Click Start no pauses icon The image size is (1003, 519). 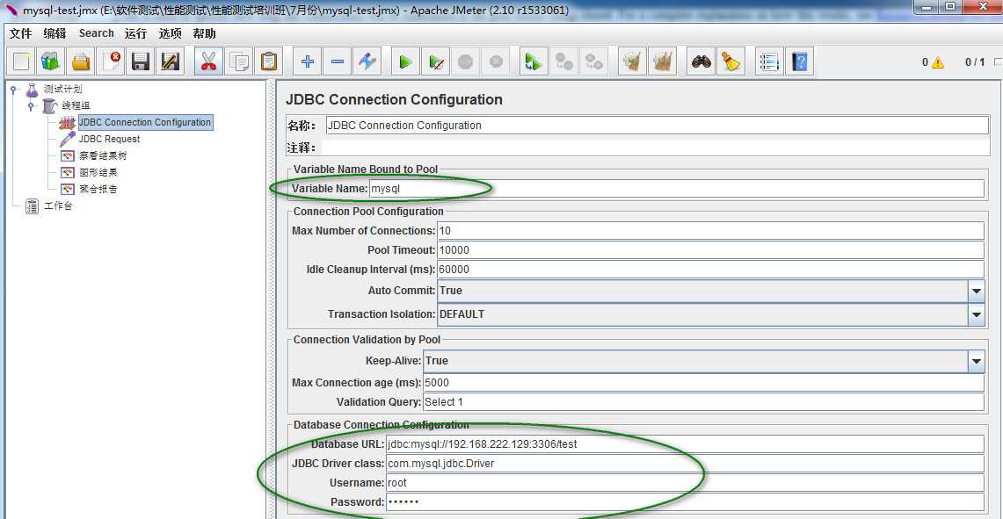coord(436,61)
